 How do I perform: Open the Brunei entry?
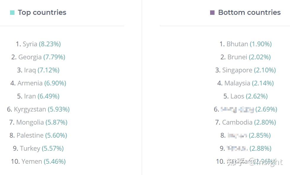237,57
